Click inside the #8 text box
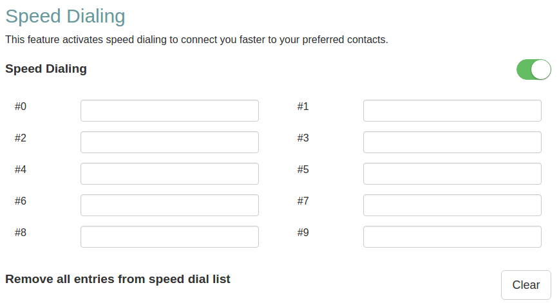The height and width of the screenshot is (303, 559). pos(169,237)
